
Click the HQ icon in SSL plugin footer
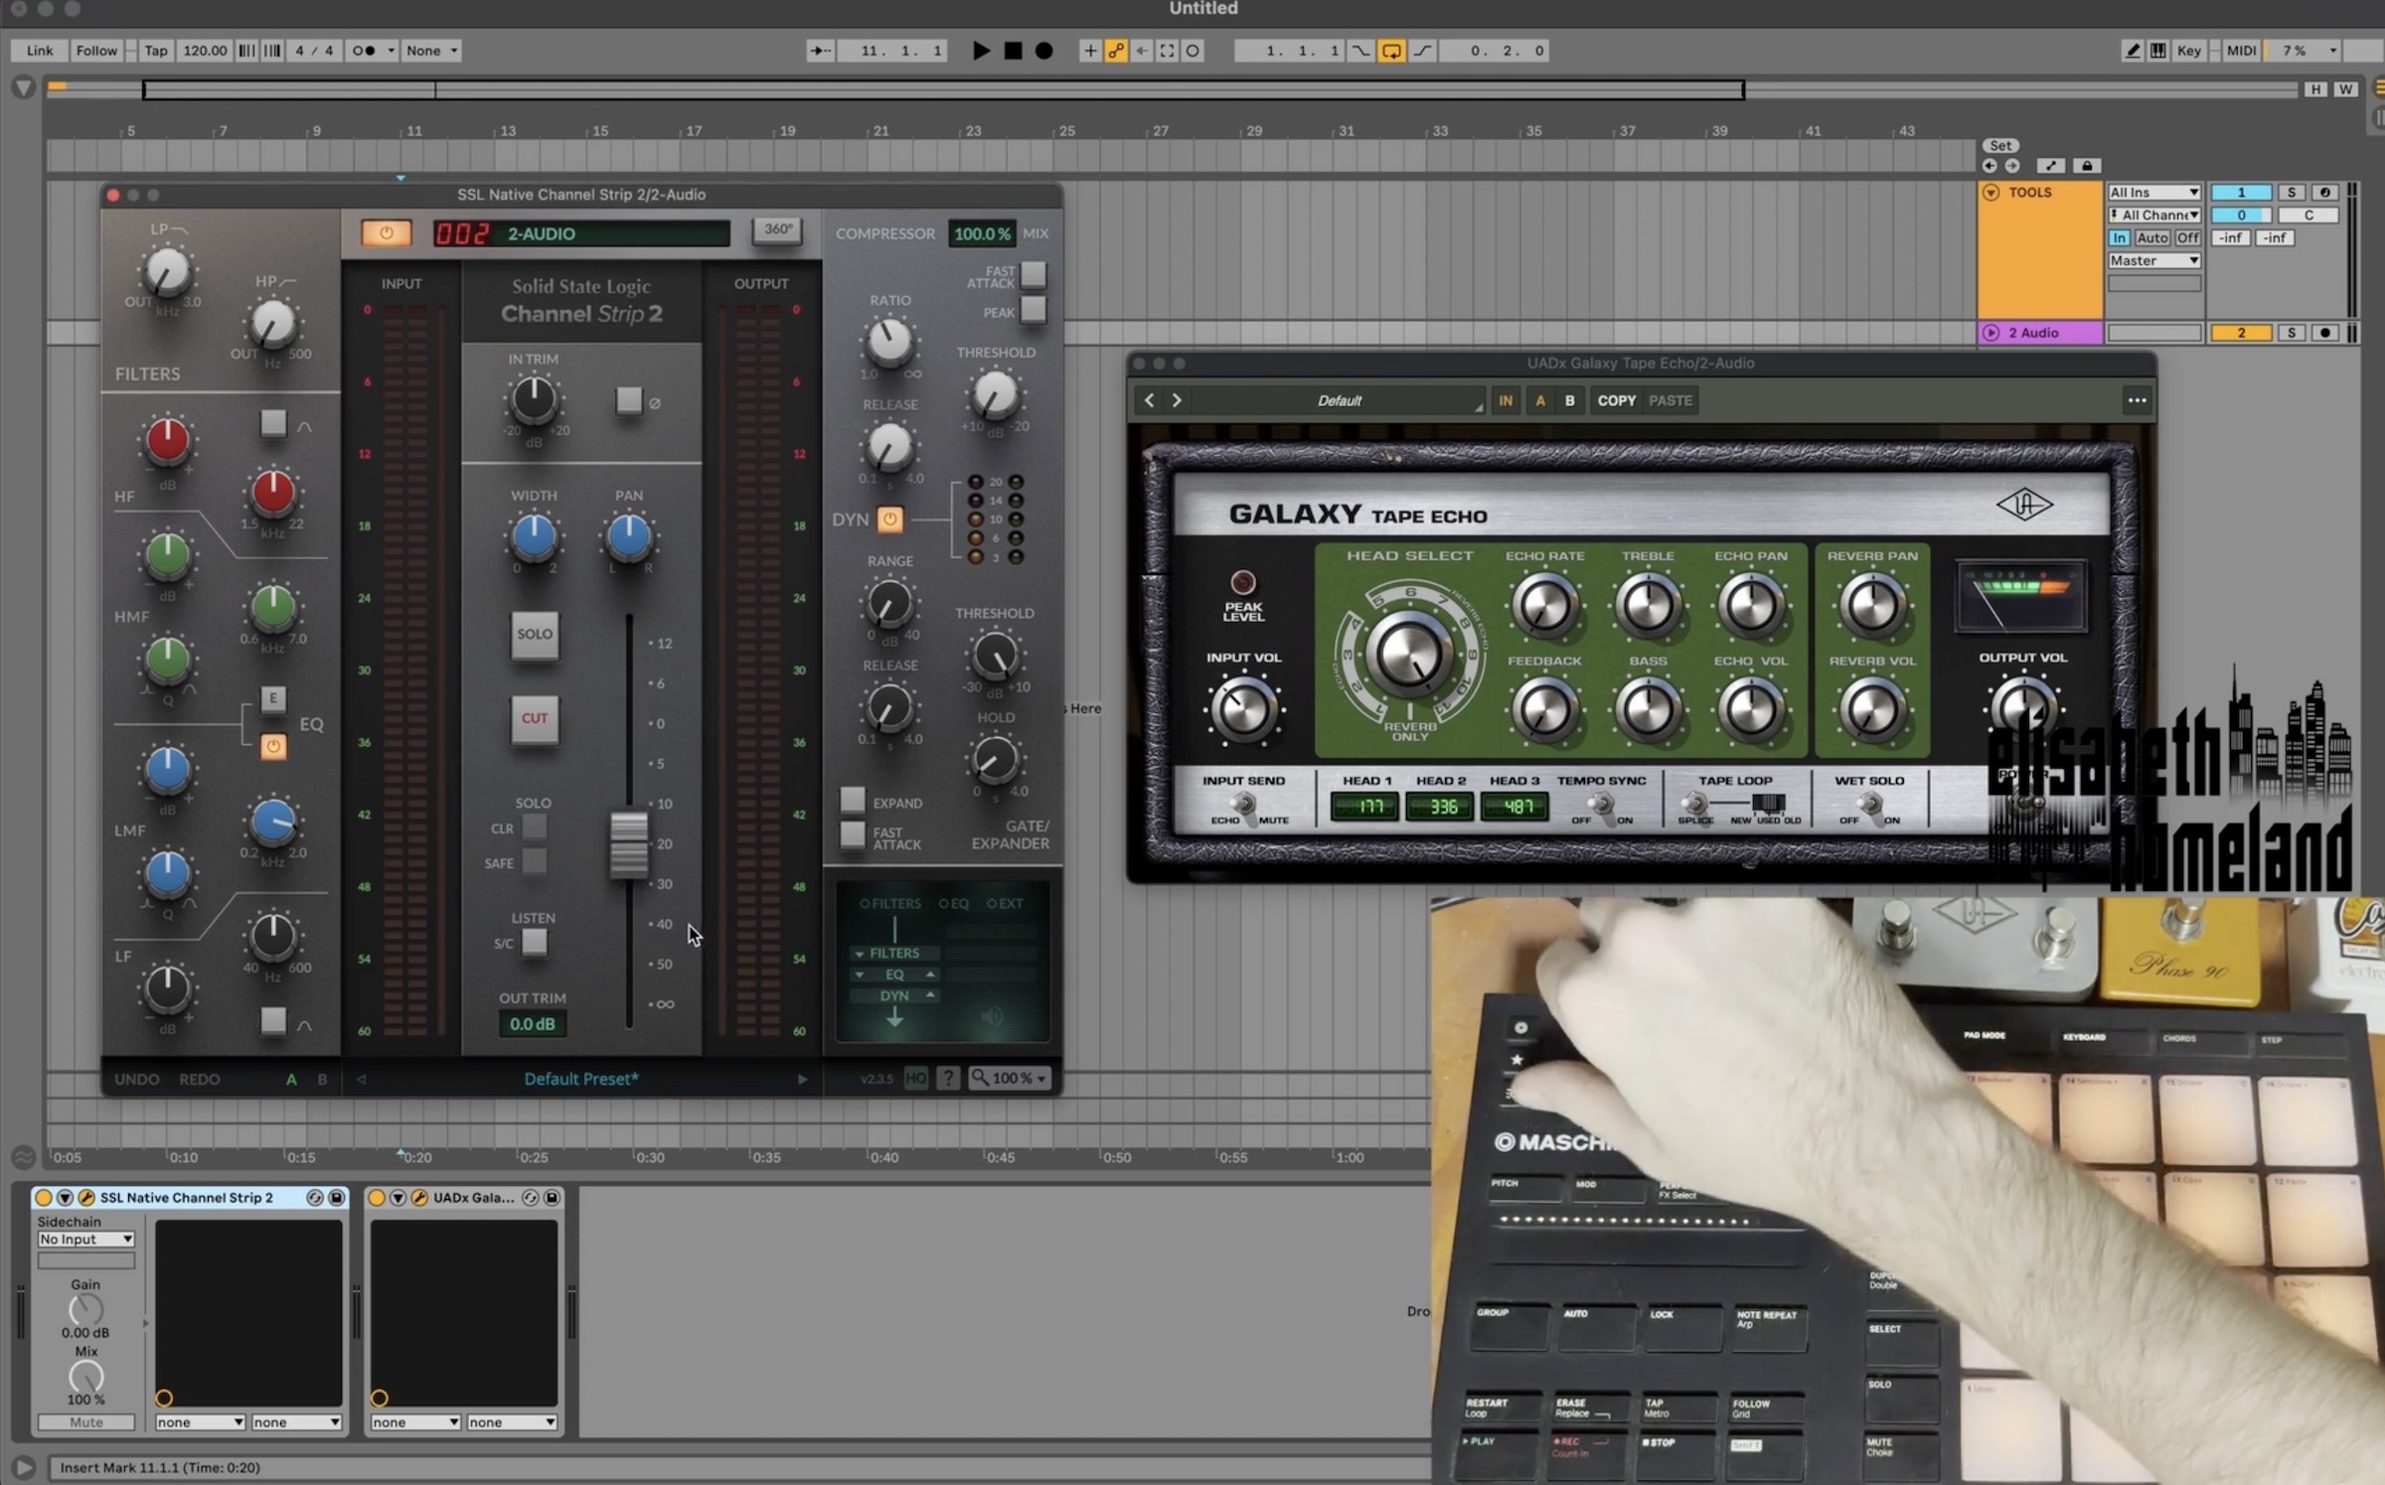915,1078
